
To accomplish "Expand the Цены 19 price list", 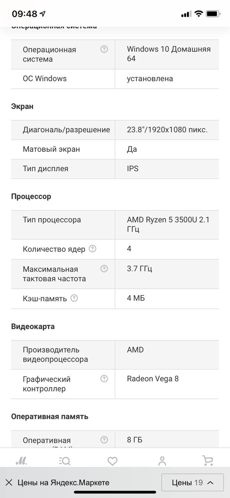I will (x=193, y=482).
